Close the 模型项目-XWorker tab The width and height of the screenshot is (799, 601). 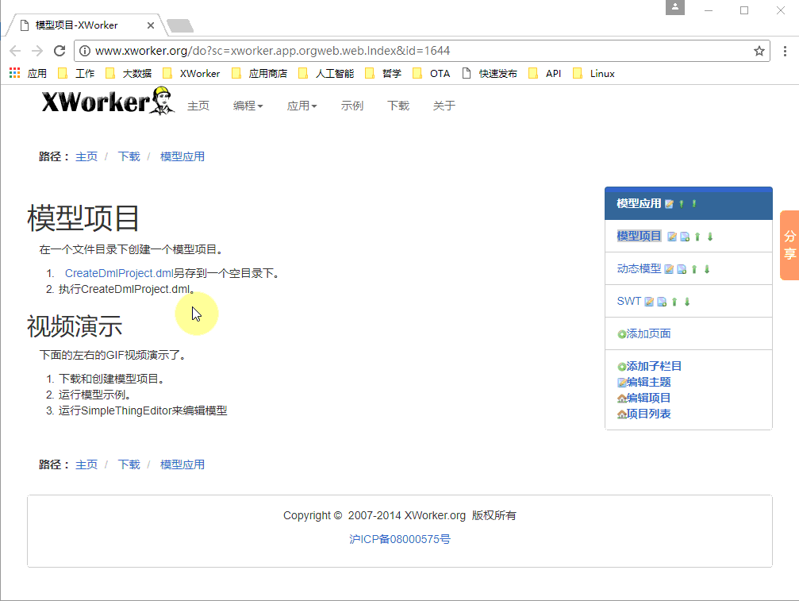click(150, 25)
